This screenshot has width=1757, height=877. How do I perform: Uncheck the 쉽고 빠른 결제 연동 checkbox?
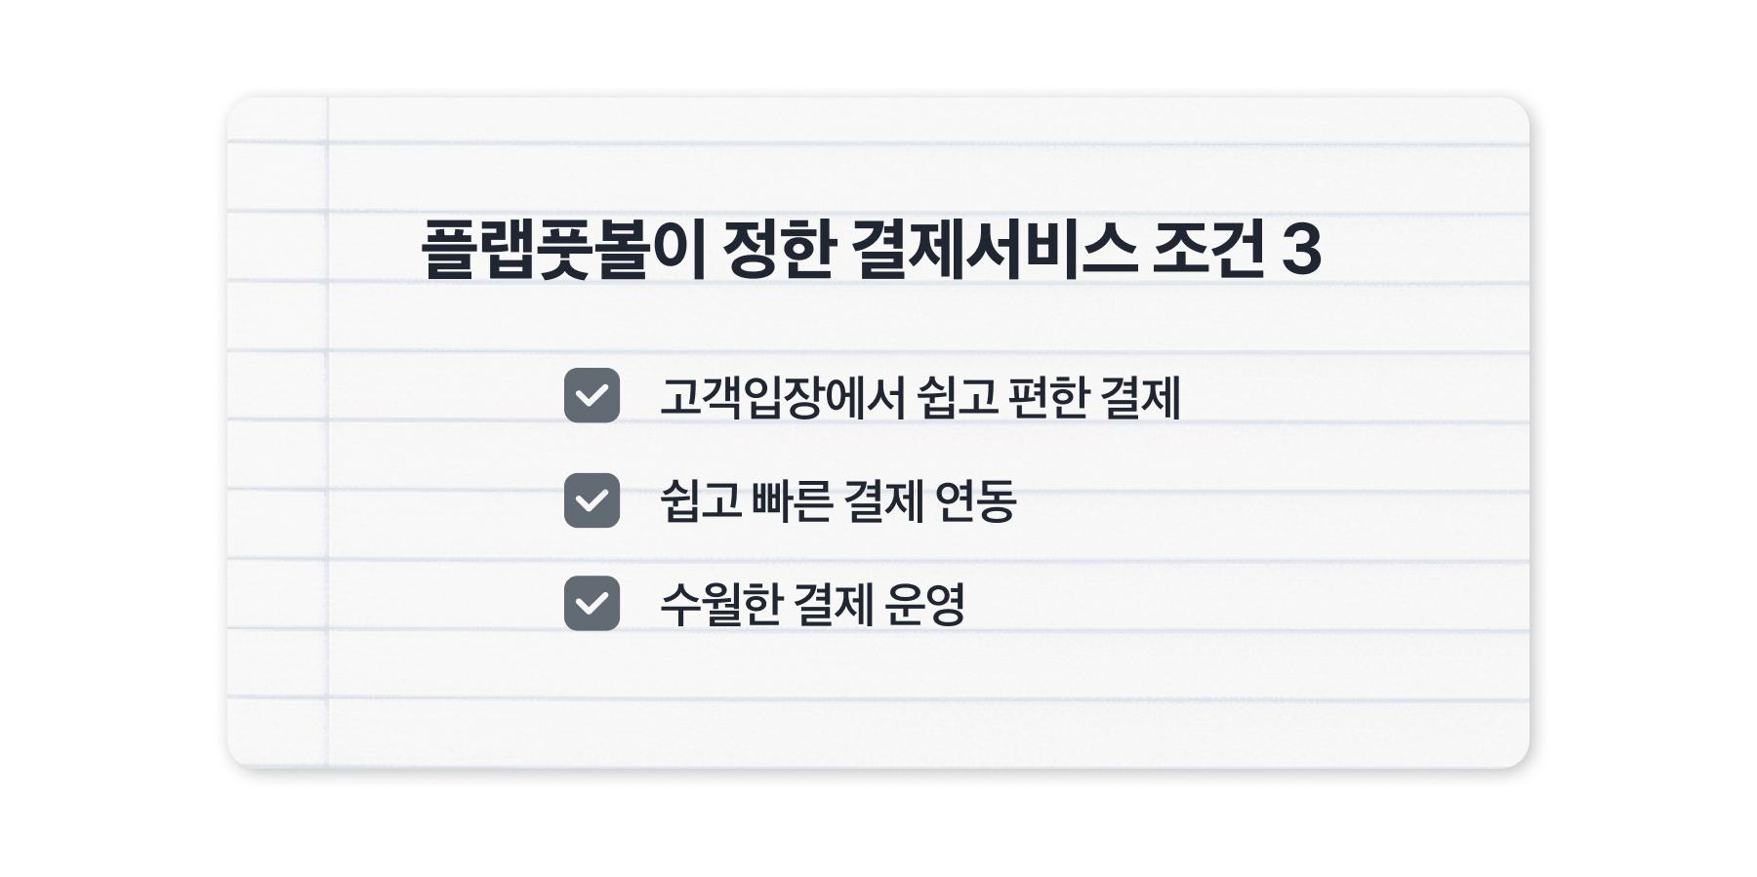(x=592, y=500)
